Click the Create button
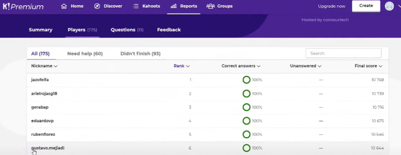This screenshot has width=401, height=155. pyautogui.click(x=366, y=6)
